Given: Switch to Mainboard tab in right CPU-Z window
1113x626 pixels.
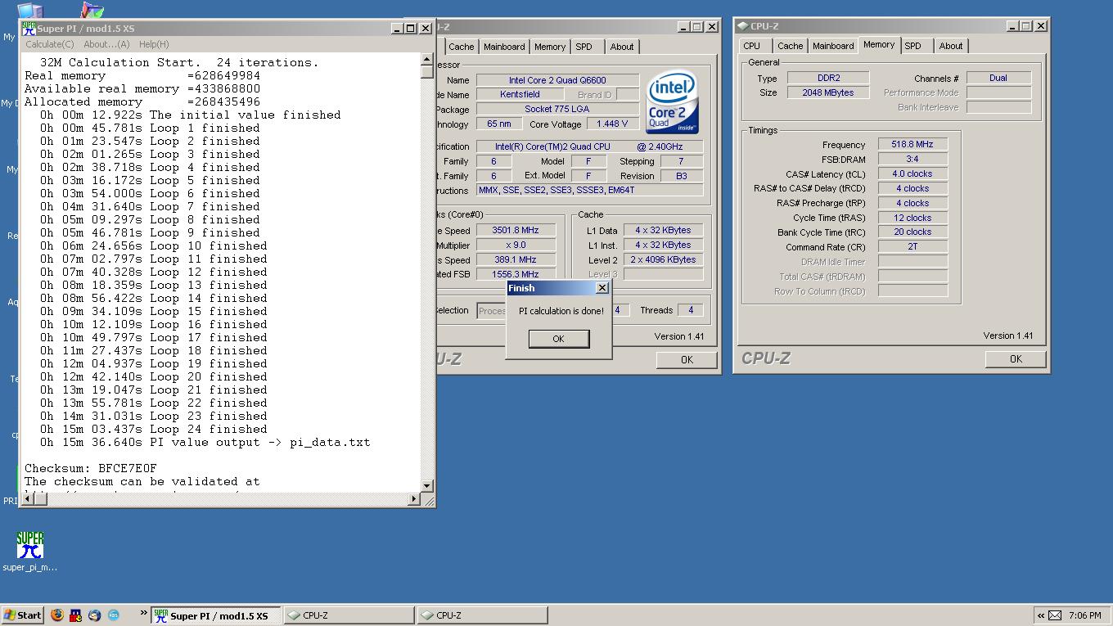Looking at the screenshot, I should pyautogui.click(x=833, y=46).
